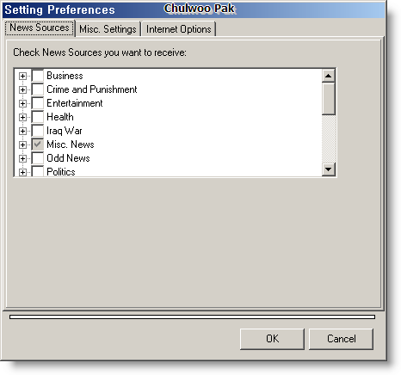Expand the Misc. News node
401x375 pixels.
(22, 144)
